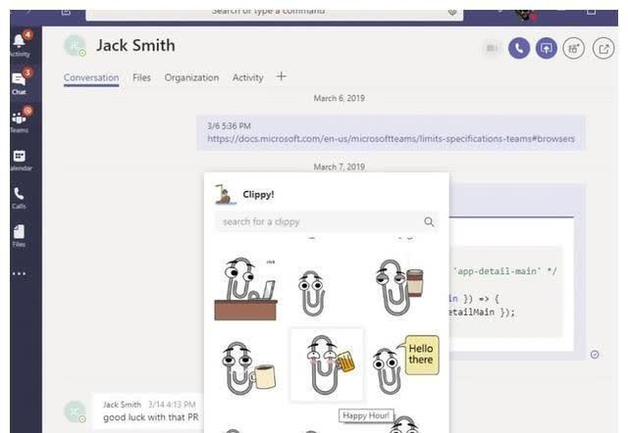Open the docs.microsoft.com limits-specifications link
Screen dimensions: 628x433
pyautogui.click(x=391, y=139)
